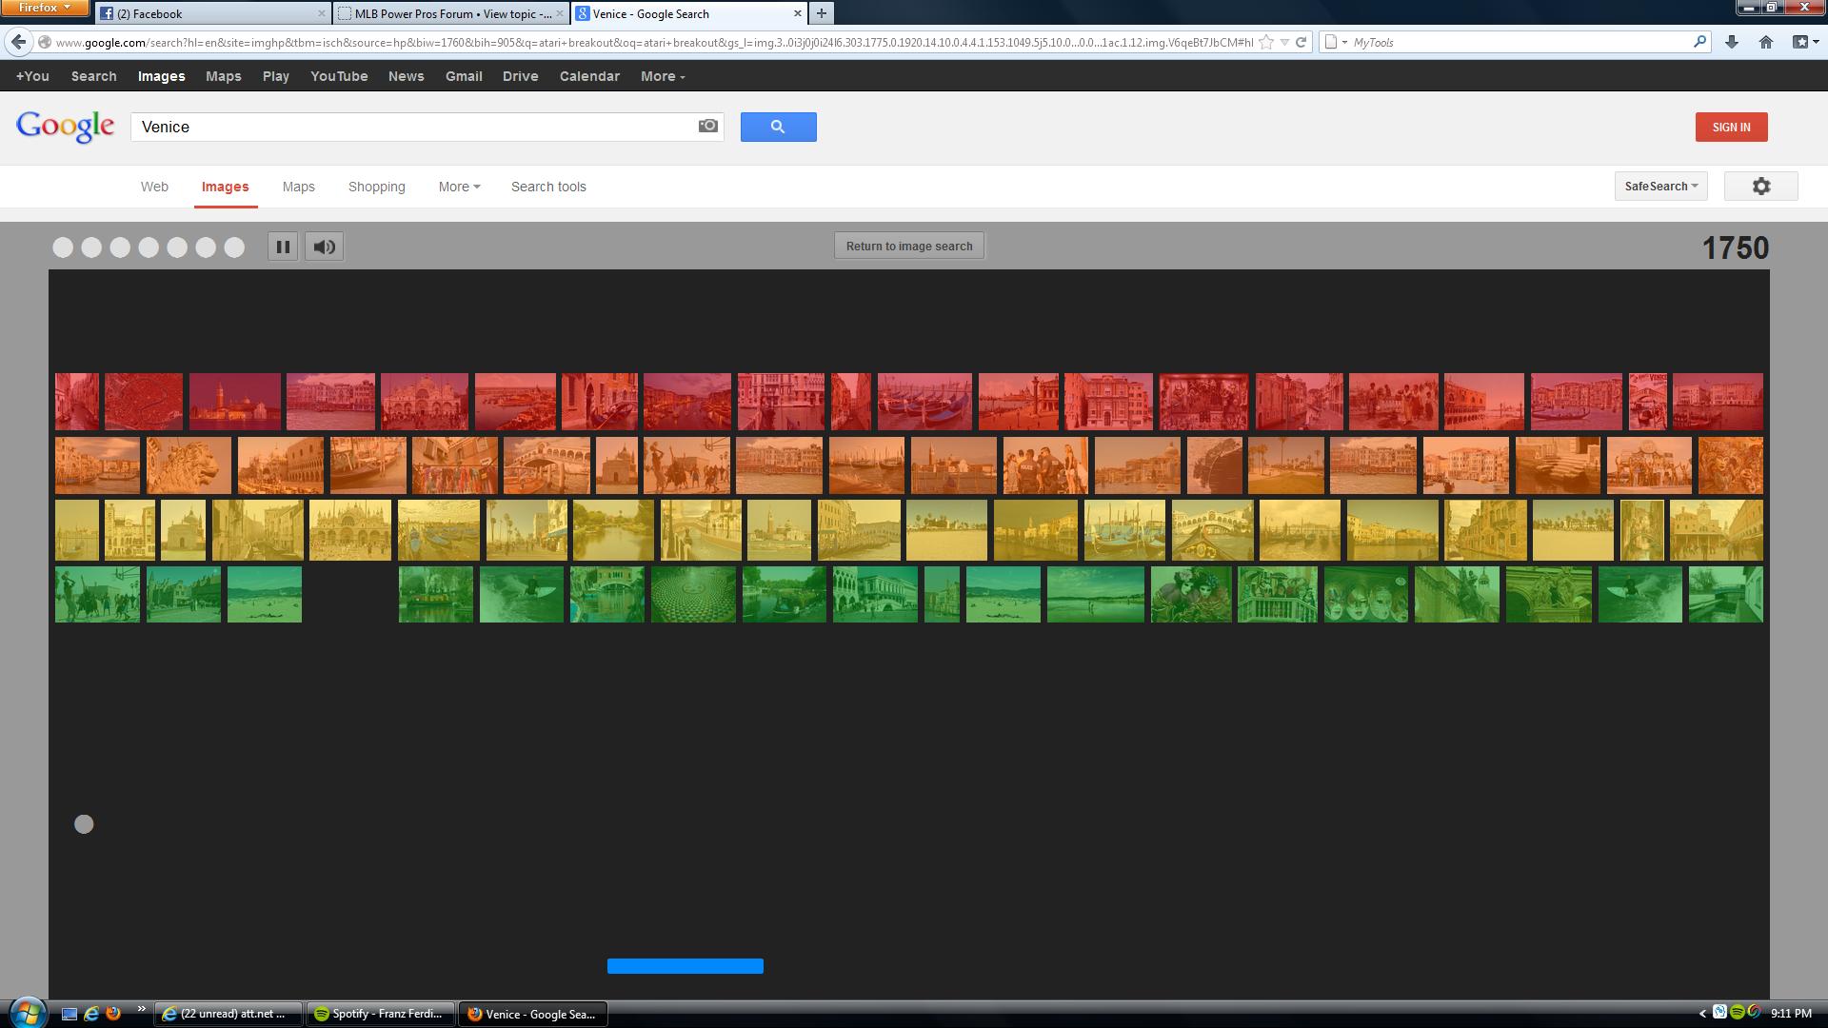The width and height of the screenshot is (1828, 1028).
Task: Open the Maps results tab
Action: pyautogui.click(x=298, y=187)
